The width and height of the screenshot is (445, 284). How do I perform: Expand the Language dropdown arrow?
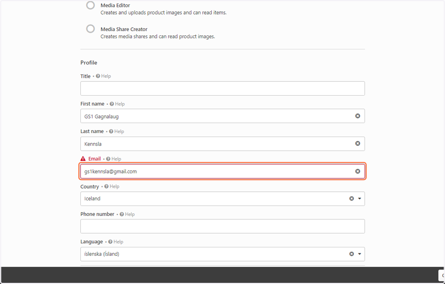coord(359,254)
